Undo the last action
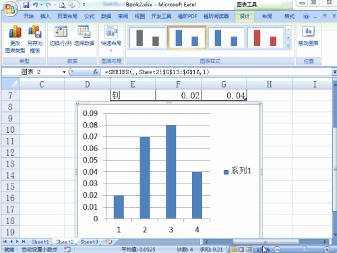This screenshot has height=253, width=337. [35, 5]
